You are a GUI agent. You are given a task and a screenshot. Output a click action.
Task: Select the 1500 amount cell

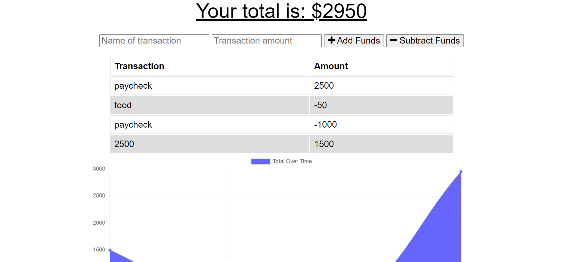381,144
